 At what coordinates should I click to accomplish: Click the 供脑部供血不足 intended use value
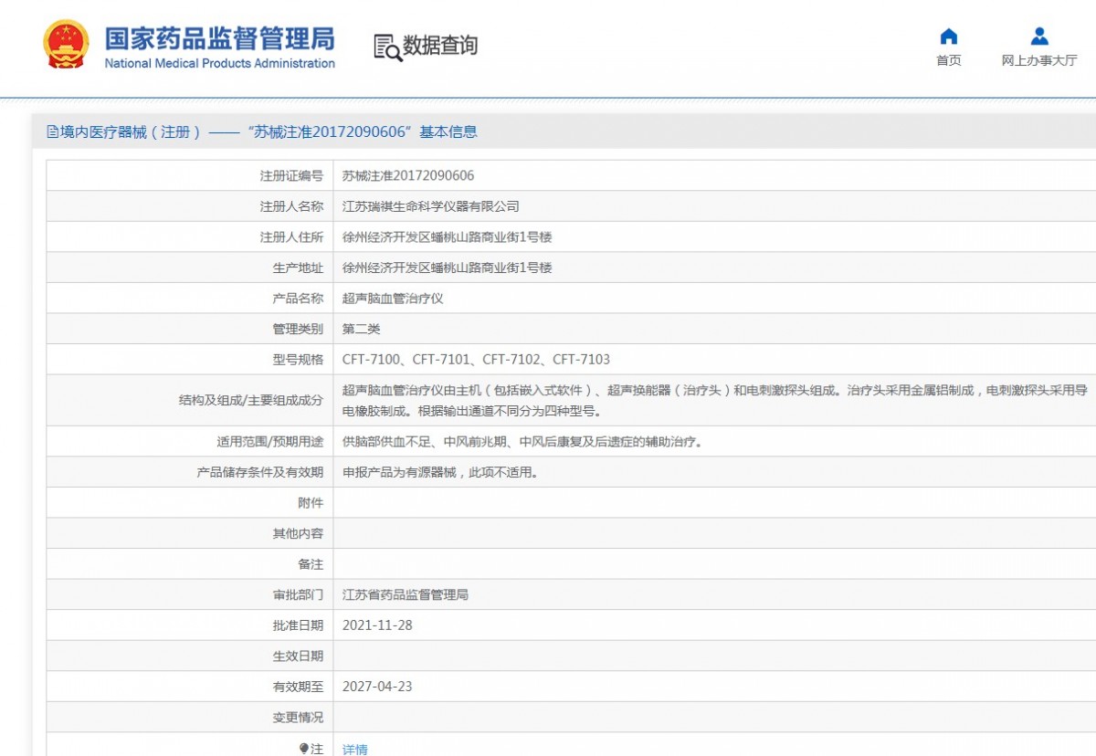click(x=522, y=442)
